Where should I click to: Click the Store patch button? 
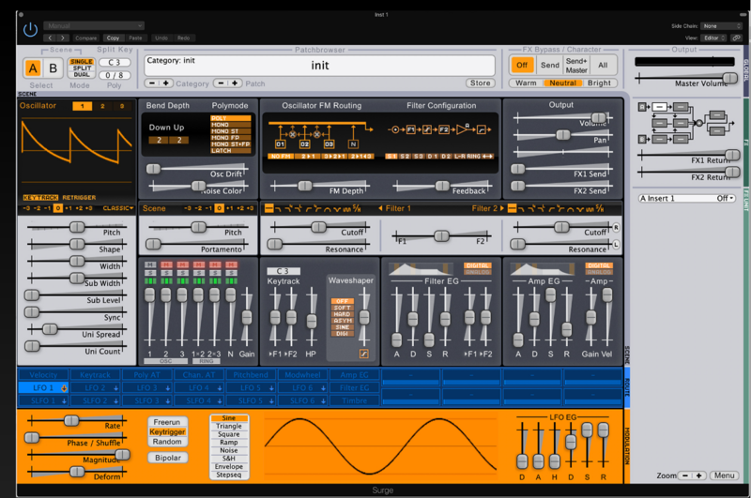(x=481, y=83)
